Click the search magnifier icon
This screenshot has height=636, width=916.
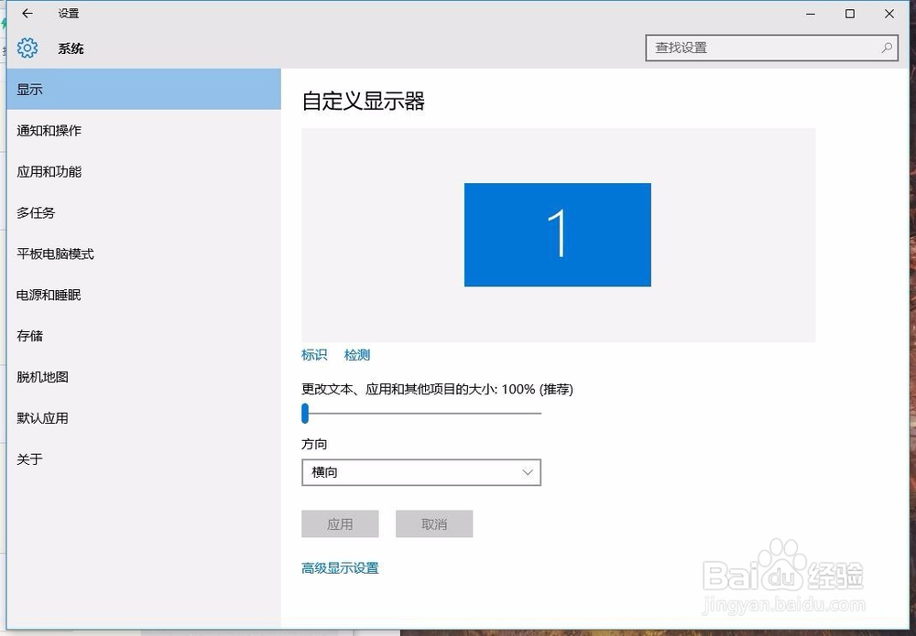pos(887,48)
